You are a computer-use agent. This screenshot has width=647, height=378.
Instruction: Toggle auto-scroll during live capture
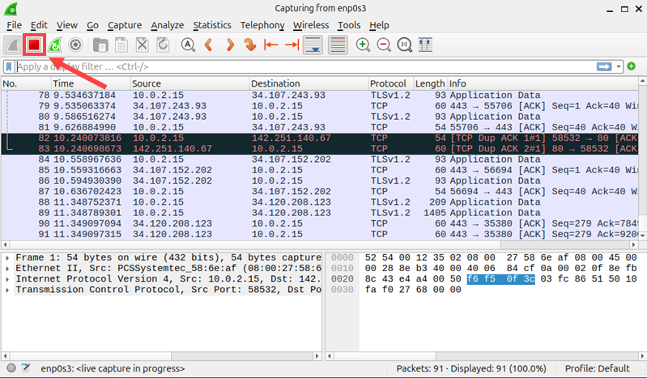pos(313,45)
